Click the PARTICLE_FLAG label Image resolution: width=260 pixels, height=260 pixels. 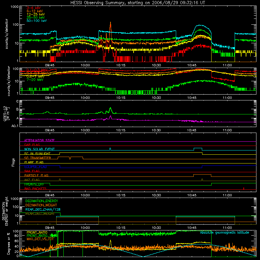tap(36, 175)
